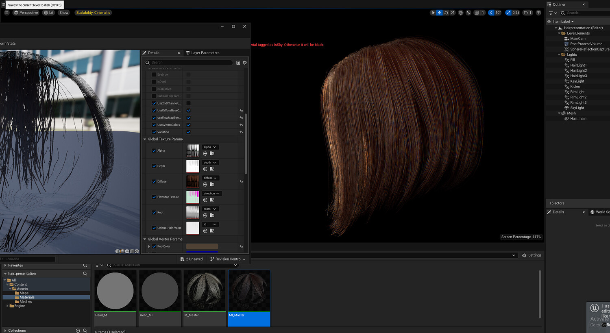Viewport: 610px width, 333px height.
Task: Click the RootColor brown color swatch
Action: pyautogui.click(x=202, y=246)
